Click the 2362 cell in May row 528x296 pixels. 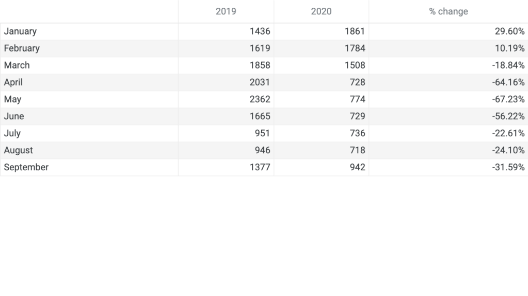260,100
